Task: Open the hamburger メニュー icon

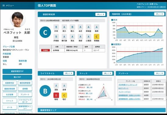Action: pos(4,5)
